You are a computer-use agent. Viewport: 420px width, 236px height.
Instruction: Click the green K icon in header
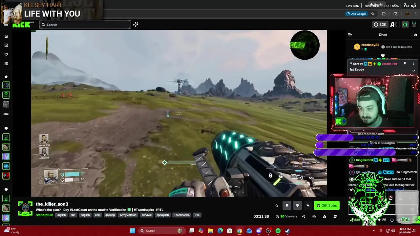point(405,25)
